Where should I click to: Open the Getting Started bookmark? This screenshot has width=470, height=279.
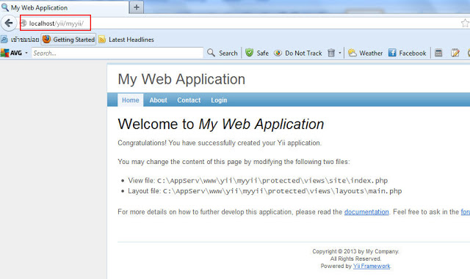[x=68, y=40]
